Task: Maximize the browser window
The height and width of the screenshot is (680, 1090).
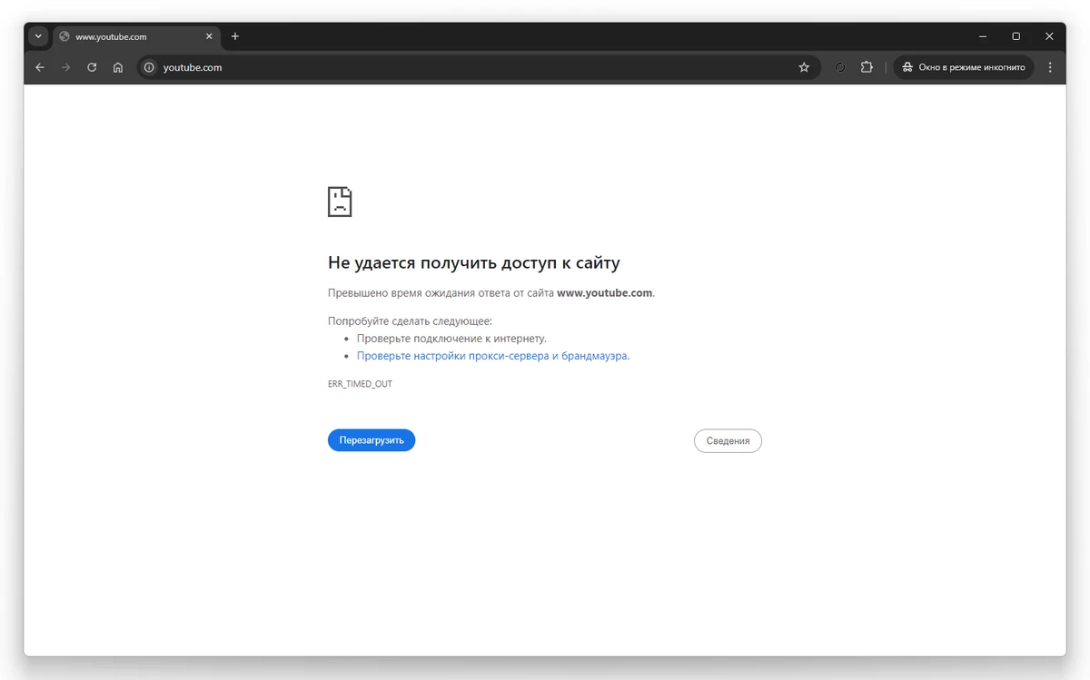Action: click(1016, 36)
